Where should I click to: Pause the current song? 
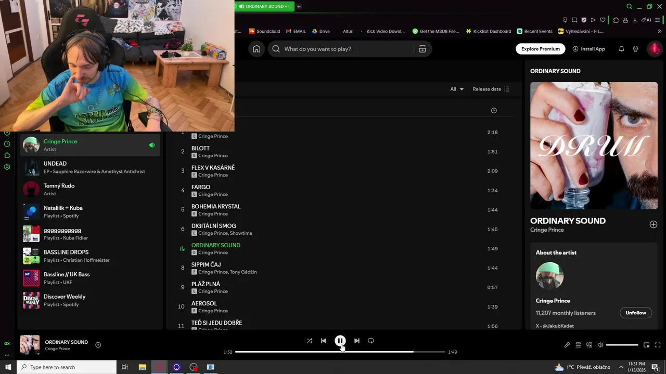[340, 341]
